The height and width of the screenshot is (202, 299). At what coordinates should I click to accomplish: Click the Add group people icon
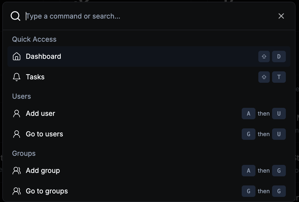[x=17, y=171]
